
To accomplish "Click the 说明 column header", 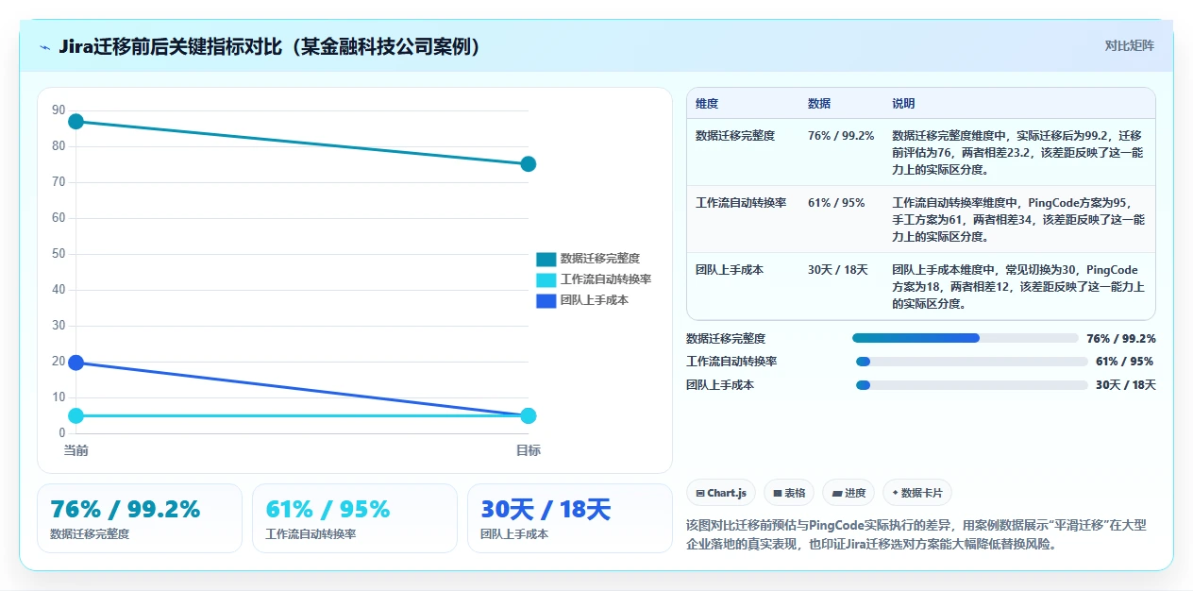I will [903, 104].
